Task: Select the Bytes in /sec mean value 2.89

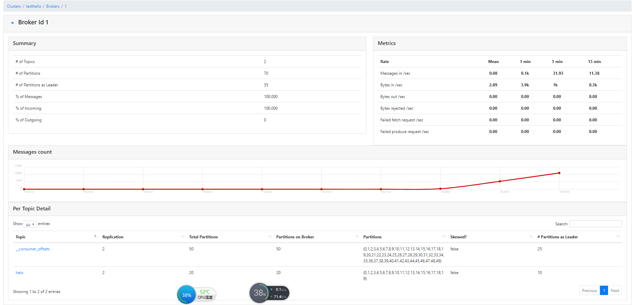Action: click(x=493, y=85)
